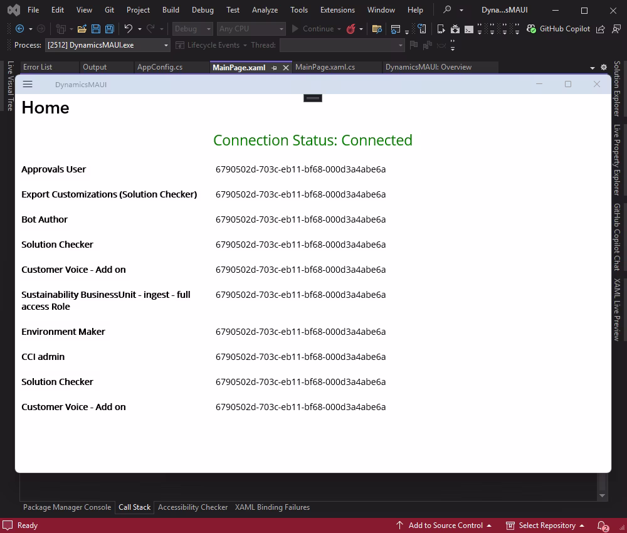Open the Debug menu
Image resolution: width=627 pixels, height=533 pixels.
click(x=203, y=10)
